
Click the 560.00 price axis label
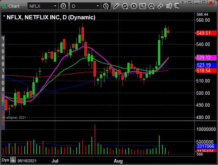203,20
